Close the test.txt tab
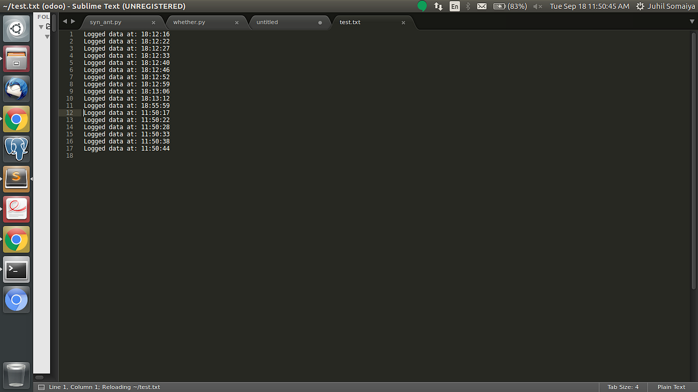This screenshot has width=698, height=392. (x=403, y=23)
